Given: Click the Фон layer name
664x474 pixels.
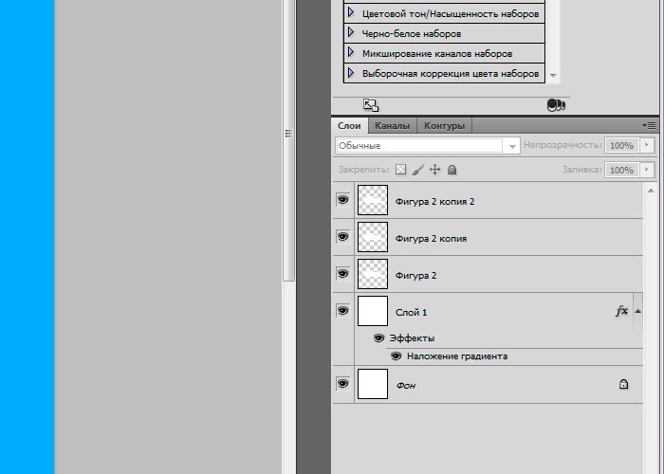Looking at the screenshot, I should (x=406, y=386).
